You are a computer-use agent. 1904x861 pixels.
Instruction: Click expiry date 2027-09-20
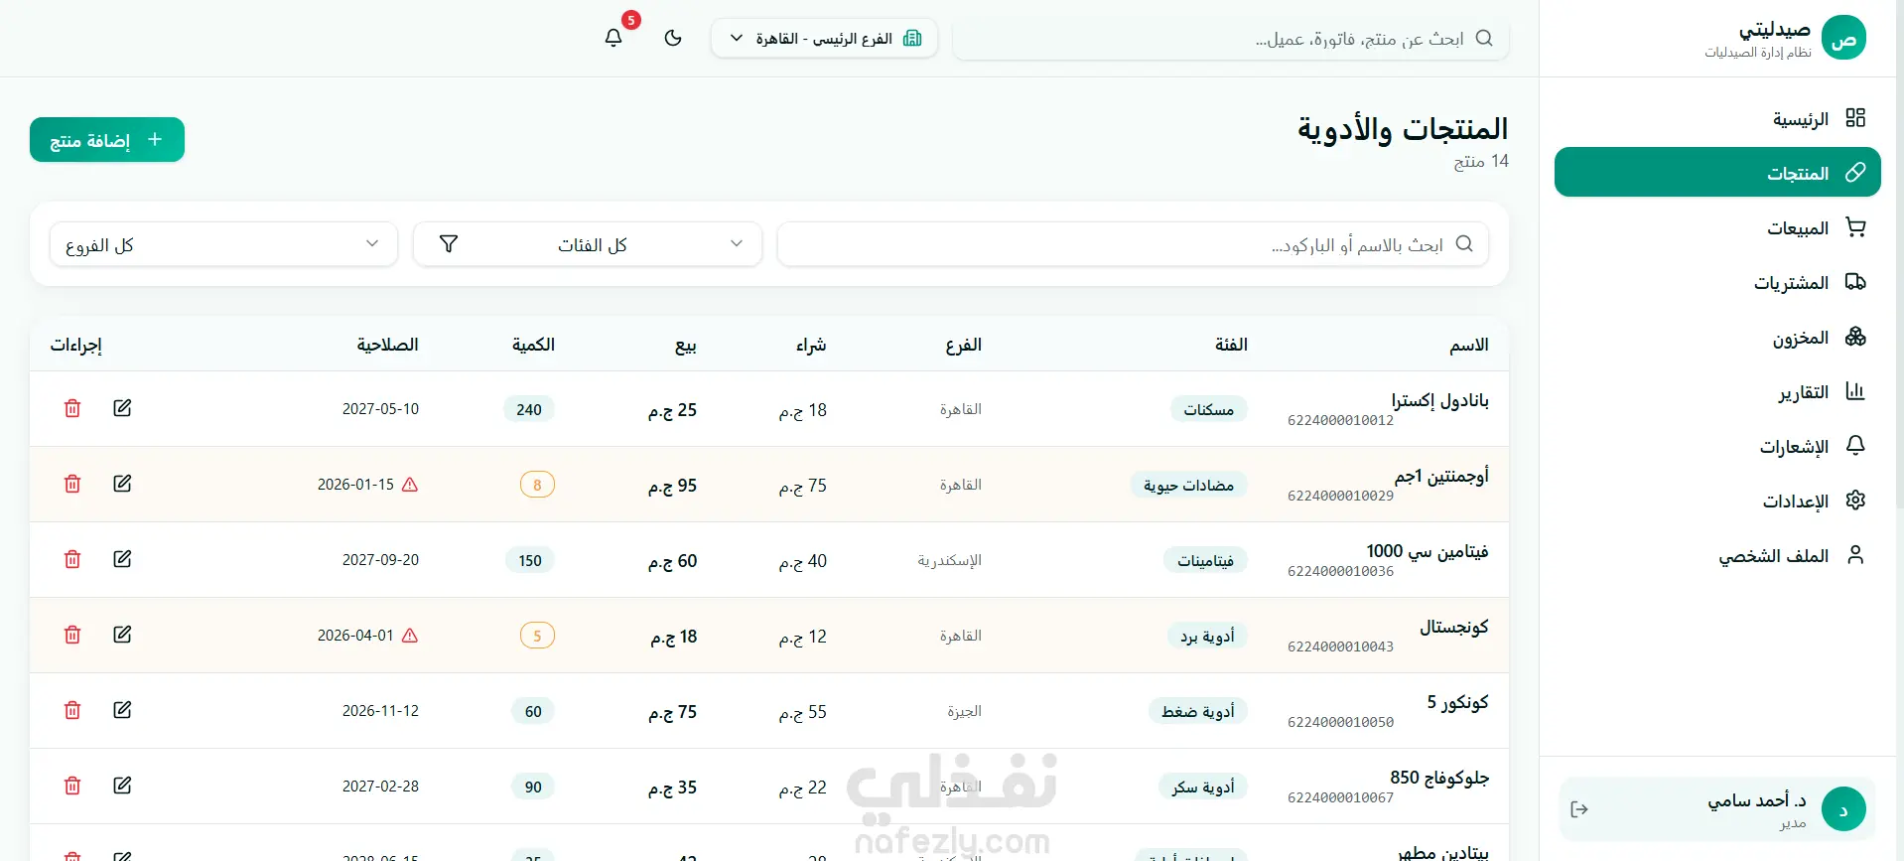click(380, 560)
